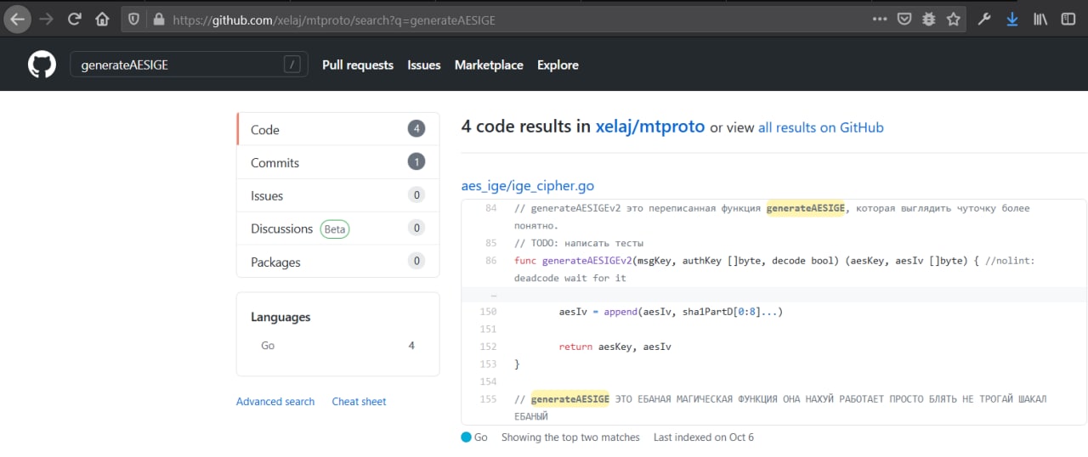
Task: Show browser downloads
Action: click(x=1011, y=19)
